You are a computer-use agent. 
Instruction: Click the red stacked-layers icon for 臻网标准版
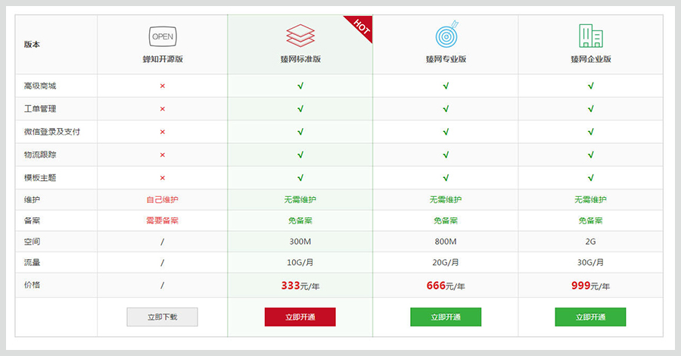300,35
